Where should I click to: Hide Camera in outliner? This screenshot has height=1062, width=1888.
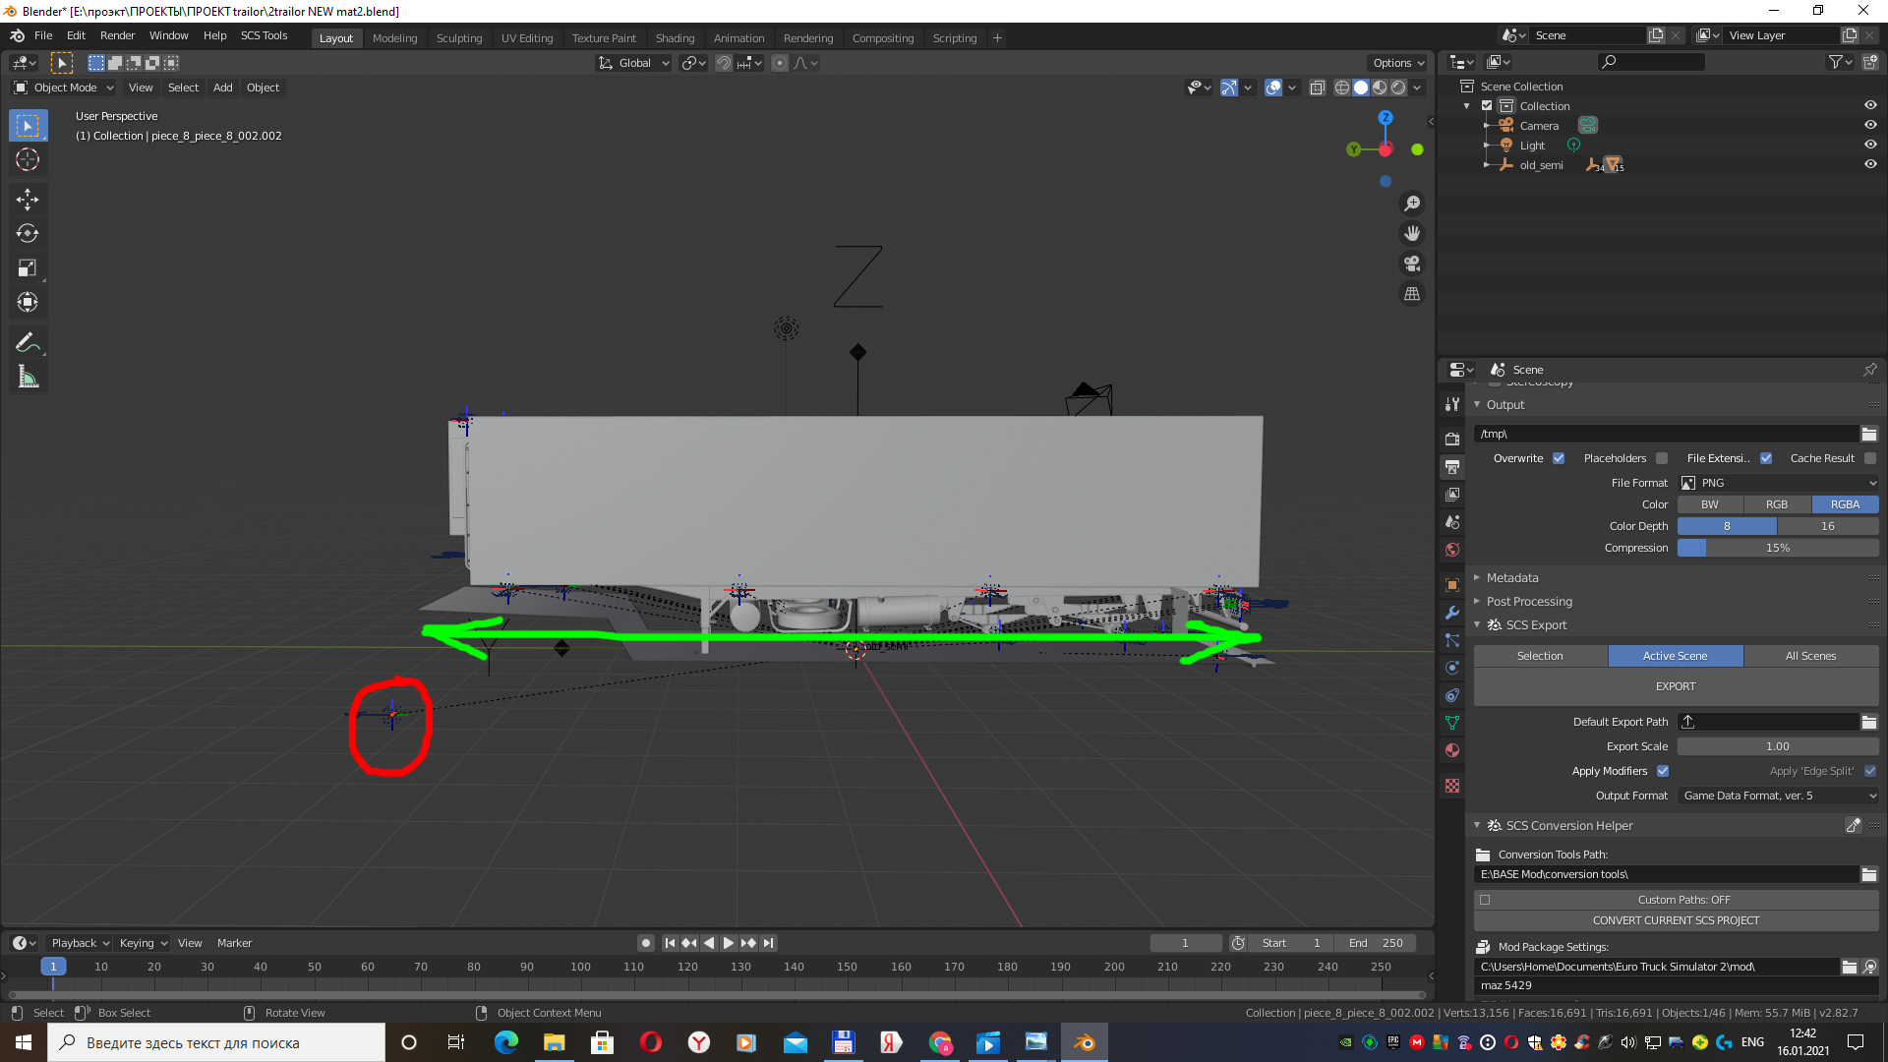point(1870,126)
